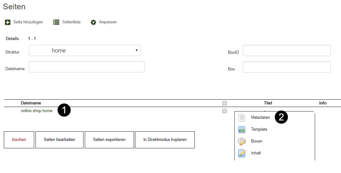Click the Seitenliste list icon
This screenshot has height=173, width=341.
click(56, 22)
